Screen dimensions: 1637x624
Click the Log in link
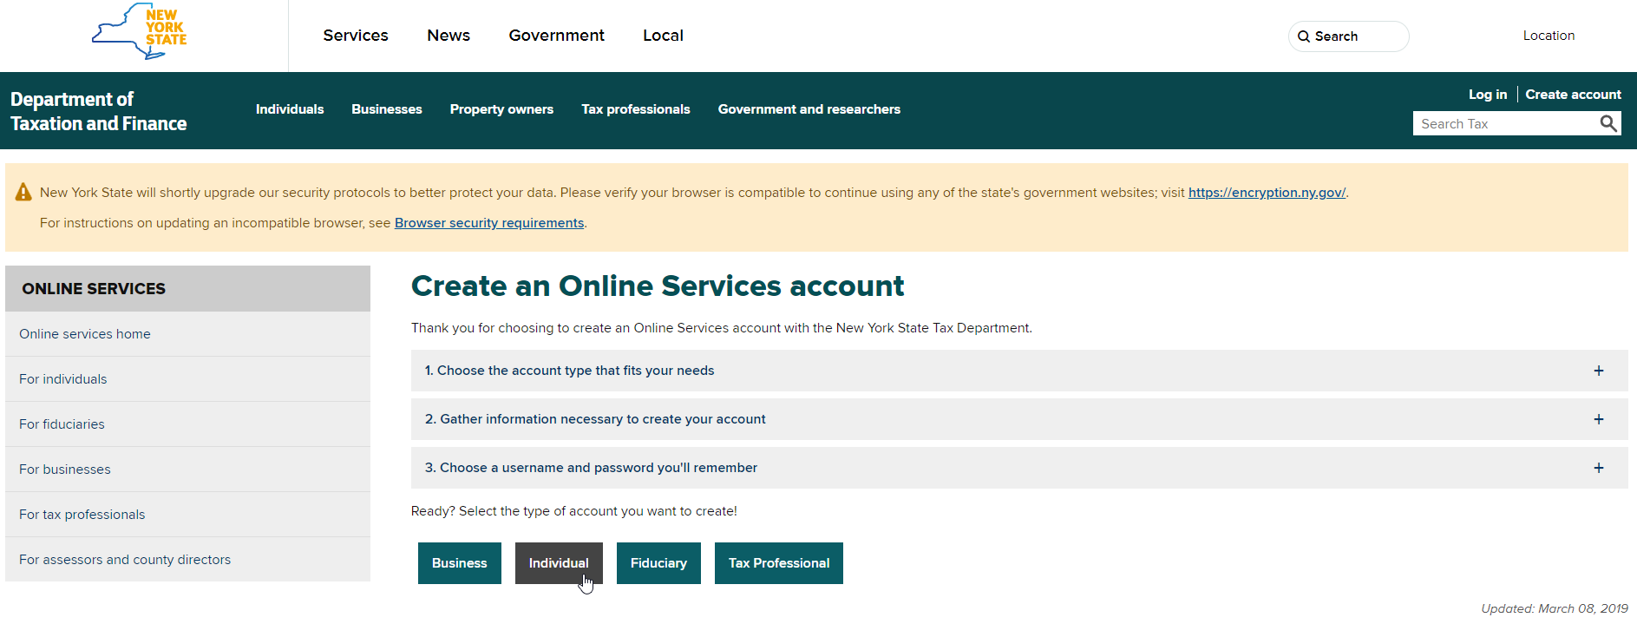[1487, 95]
